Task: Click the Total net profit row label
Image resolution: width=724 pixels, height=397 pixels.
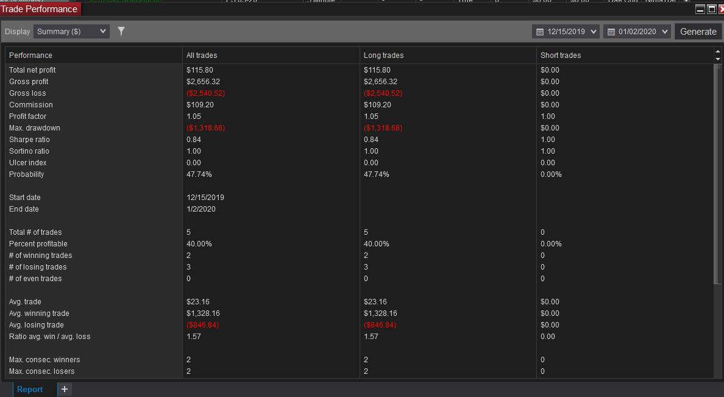Action: [x=32, y=70]
